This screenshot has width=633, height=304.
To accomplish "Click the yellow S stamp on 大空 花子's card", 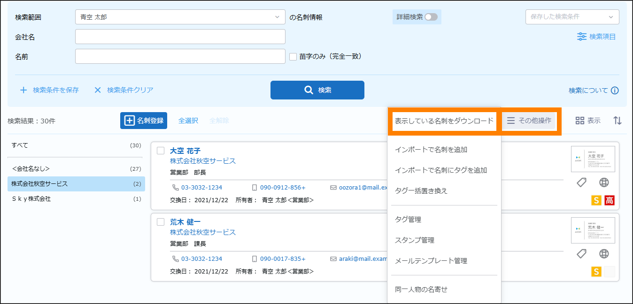I will [x=596, y=200].
